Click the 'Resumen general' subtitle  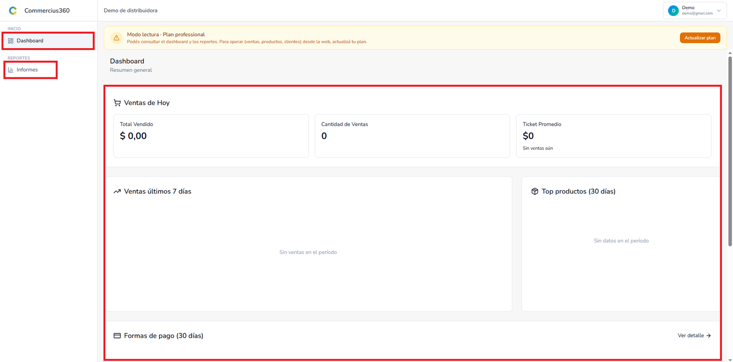pyautogui.click(x=131, y=70)
